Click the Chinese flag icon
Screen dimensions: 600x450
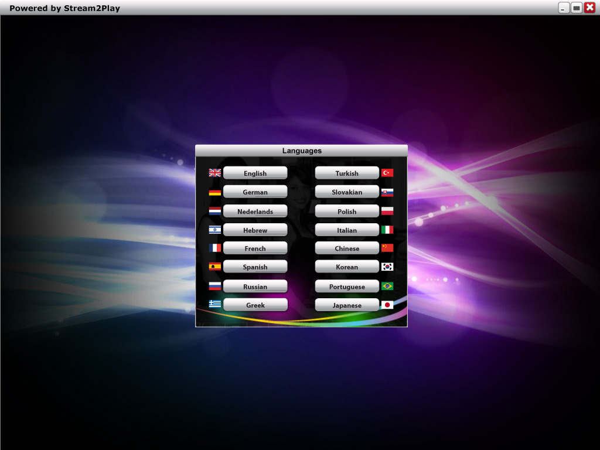[x=387, y=248]
